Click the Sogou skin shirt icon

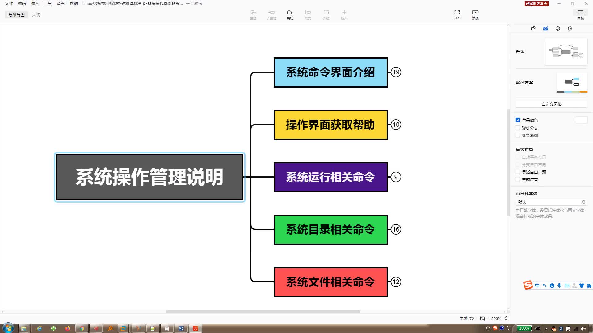(582, 286)
